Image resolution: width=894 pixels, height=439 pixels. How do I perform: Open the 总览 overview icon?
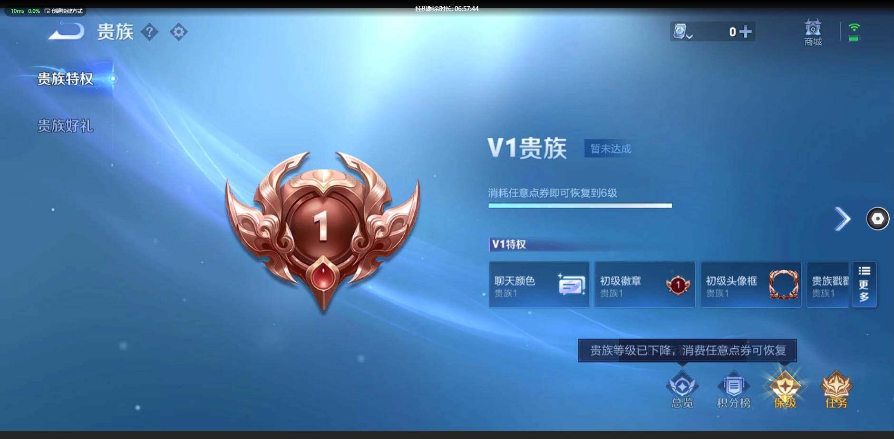coord(682,391)
